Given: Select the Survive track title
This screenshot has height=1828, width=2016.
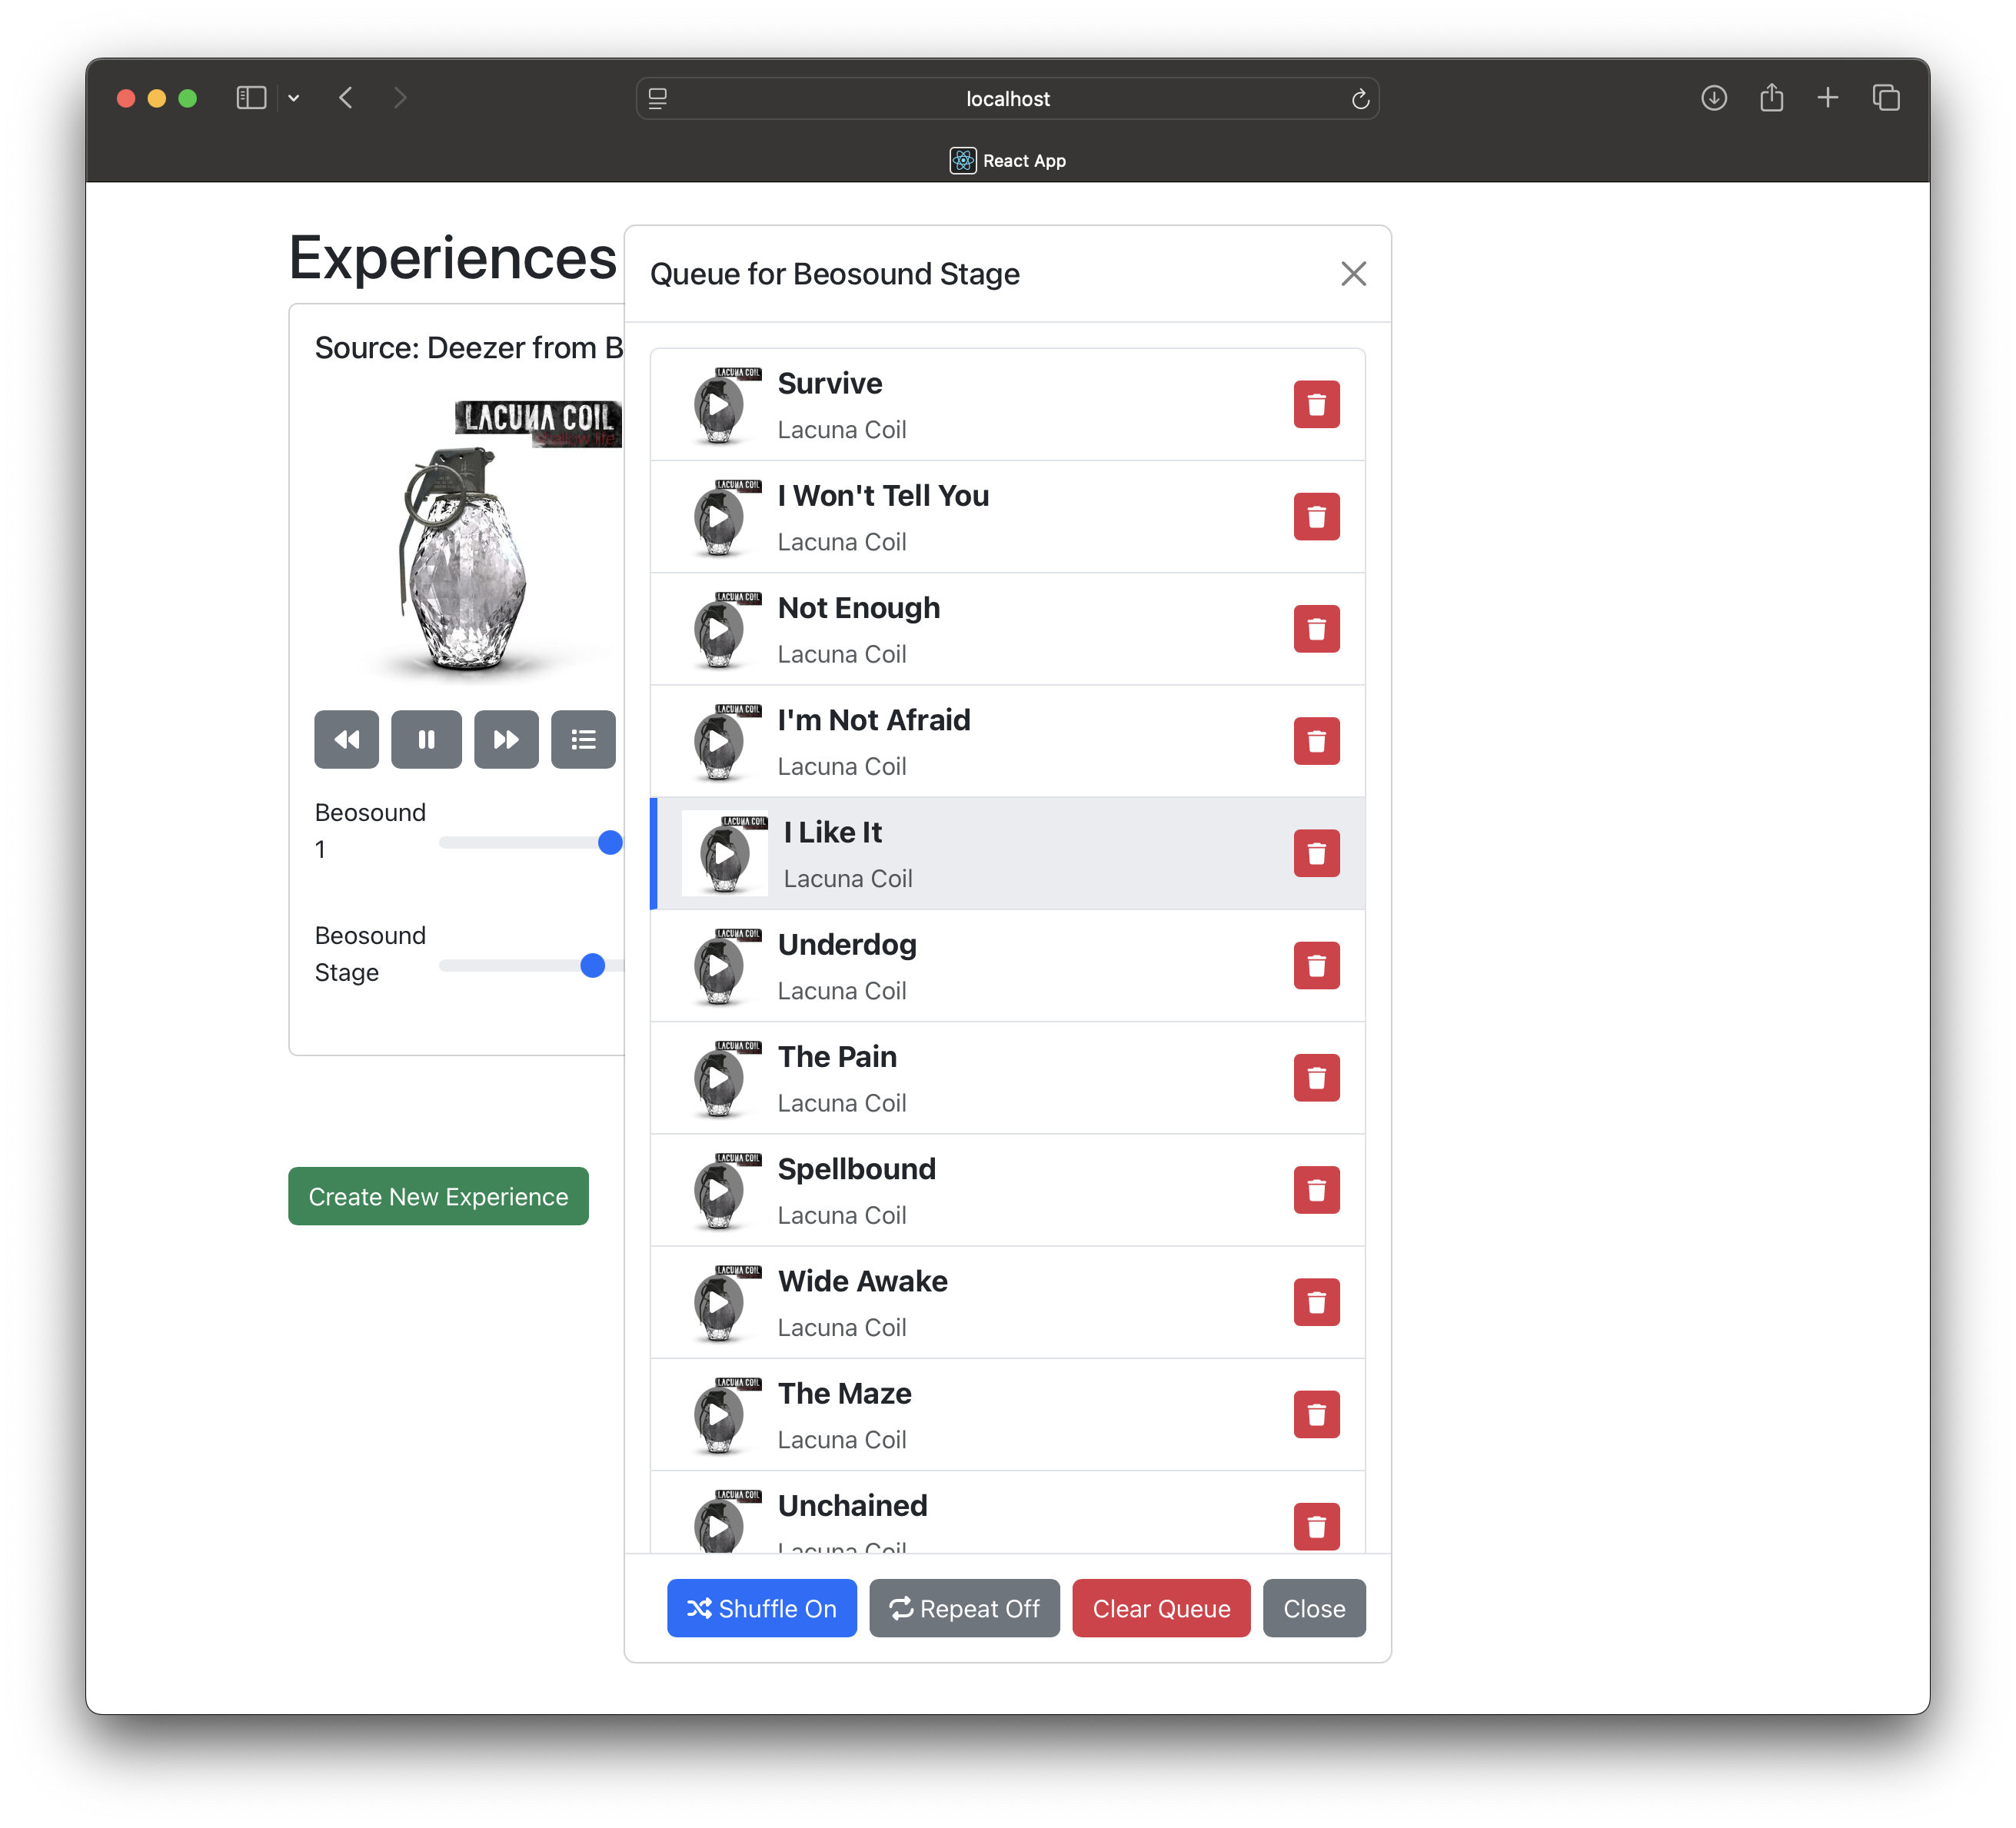Looking at the screenshot, I should (x=830, y=383).
